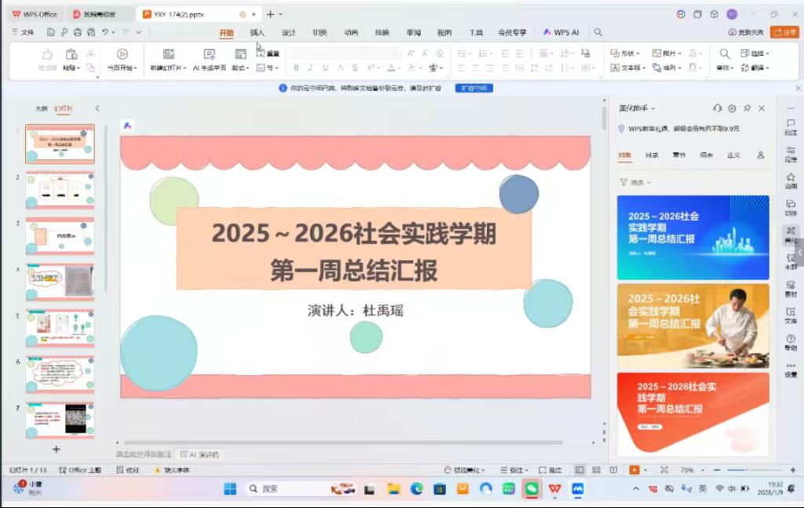Click the 查找 magnifier icon in ribbon

click(x=724, y=53)
